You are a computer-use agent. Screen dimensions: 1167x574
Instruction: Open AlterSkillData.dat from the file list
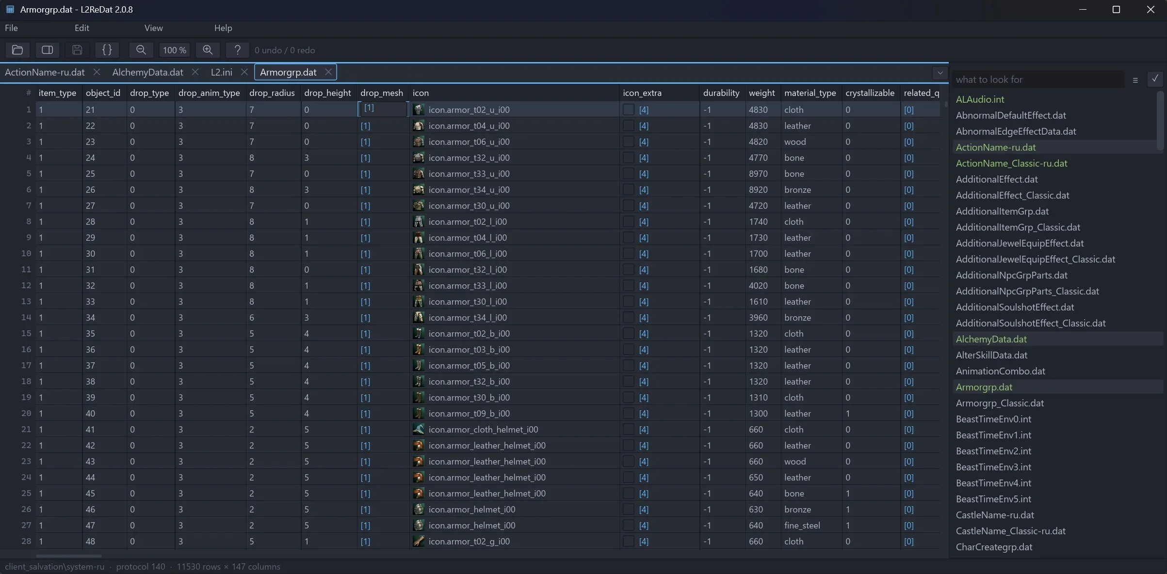(x=991, y=355)
